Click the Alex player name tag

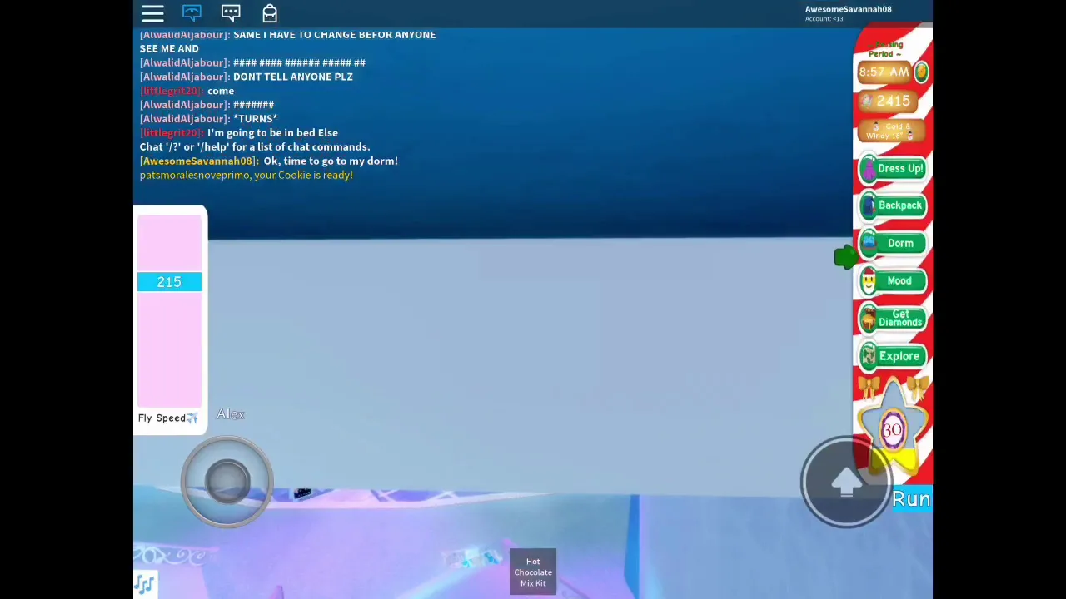pyautogui.click(x=231, y=414)
